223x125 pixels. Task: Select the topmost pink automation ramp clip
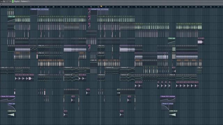click(x=89, y=12)
